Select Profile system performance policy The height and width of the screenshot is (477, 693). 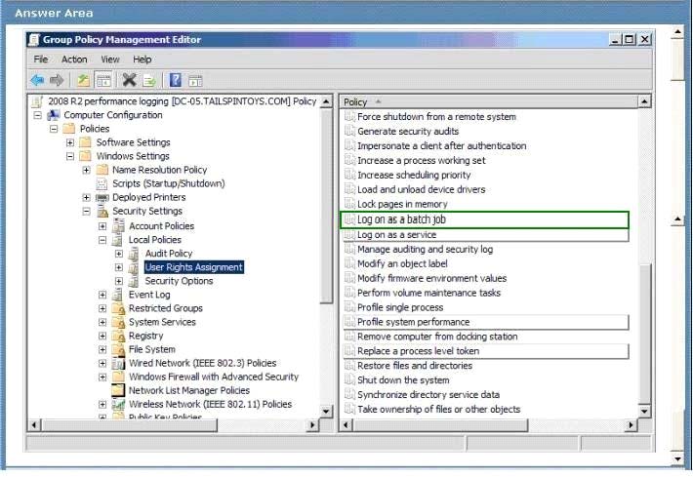click(x=486, y=322)
